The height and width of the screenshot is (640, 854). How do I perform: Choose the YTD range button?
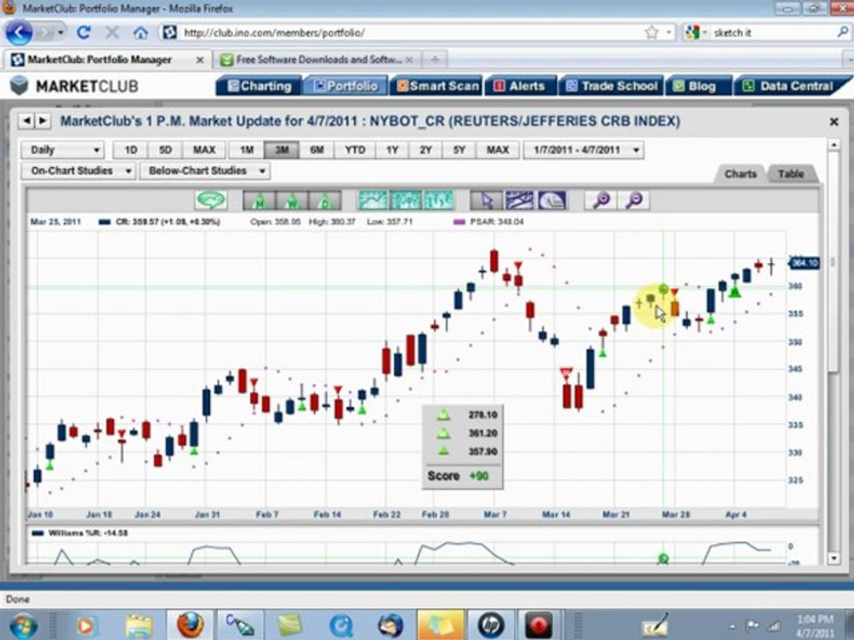point(355,149)
